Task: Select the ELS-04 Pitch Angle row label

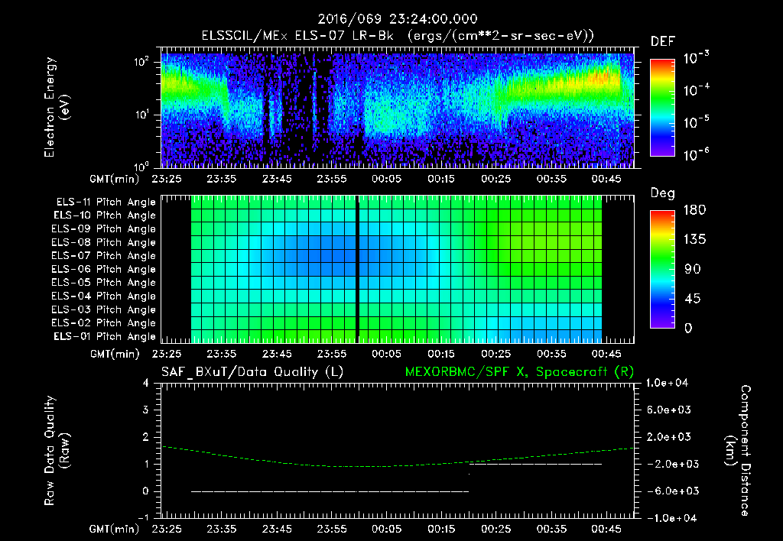Action: (104, 296)
